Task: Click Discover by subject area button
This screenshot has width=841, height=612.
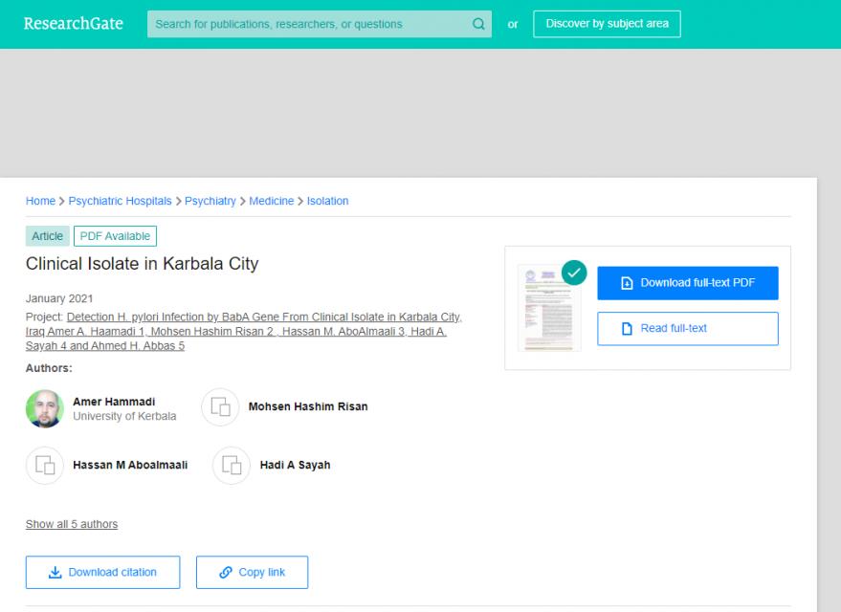Action: pyautogui.click(x=607, y=24)
